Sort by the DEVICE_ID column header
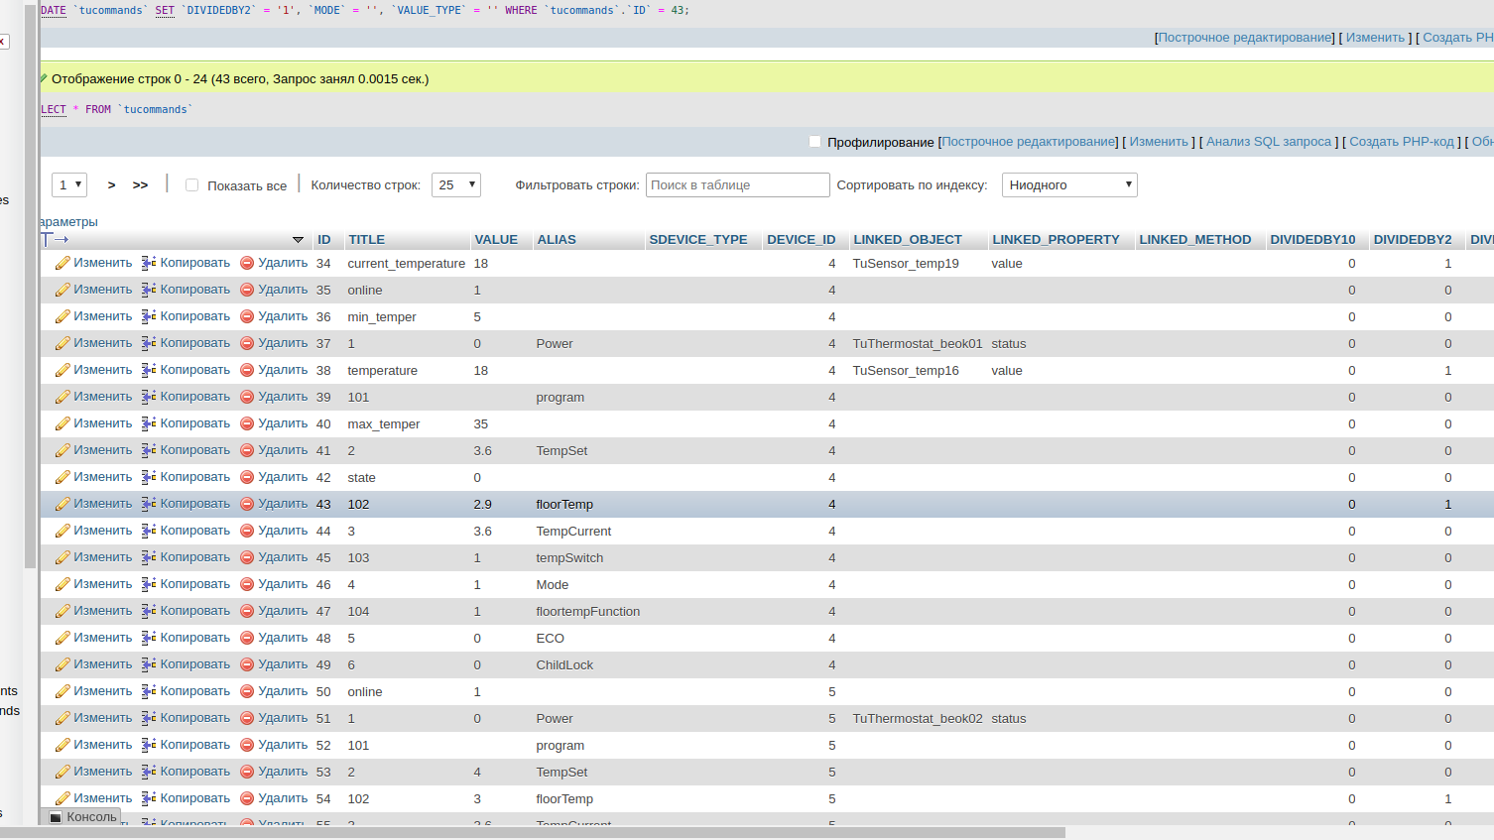Viewport: 1494px width, 840px height. pos(801,240)
